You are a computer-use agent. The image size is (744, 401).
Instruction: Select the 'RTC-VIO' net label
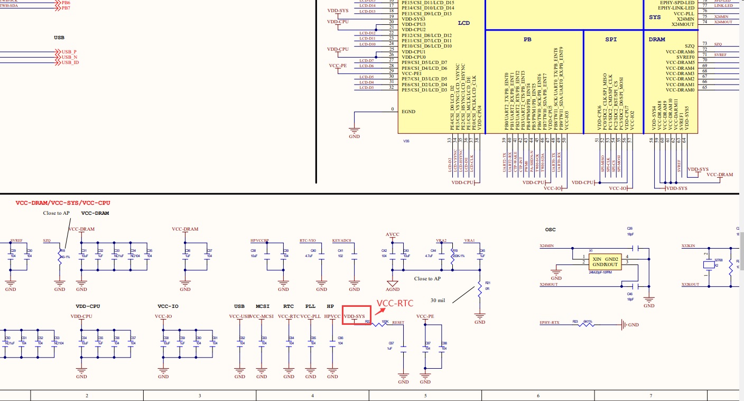308,240
